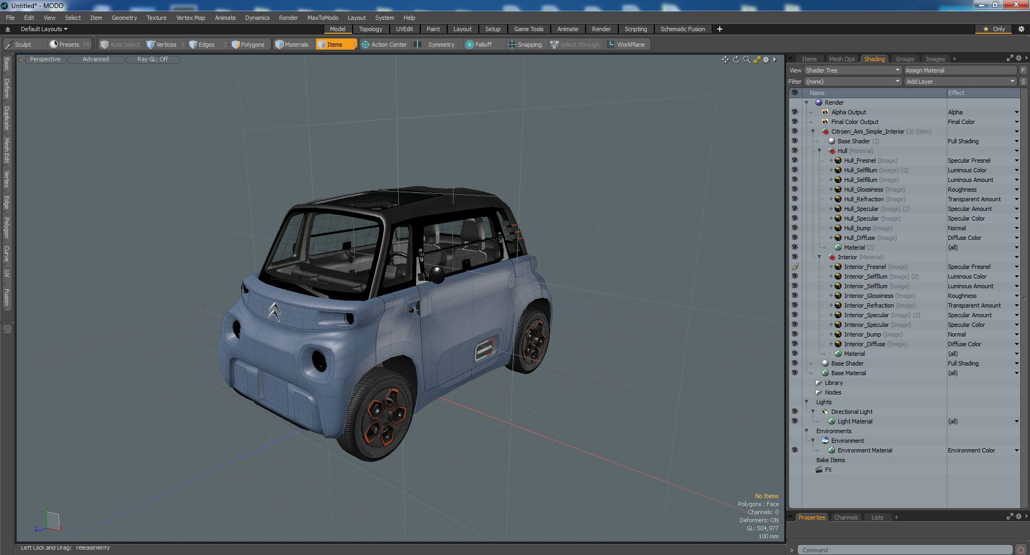Click the viewport right-arrow menu icon
Image resolution: width=1030 pixels, height=555 pixels.
pyautogui.click(x=775, y=60)
